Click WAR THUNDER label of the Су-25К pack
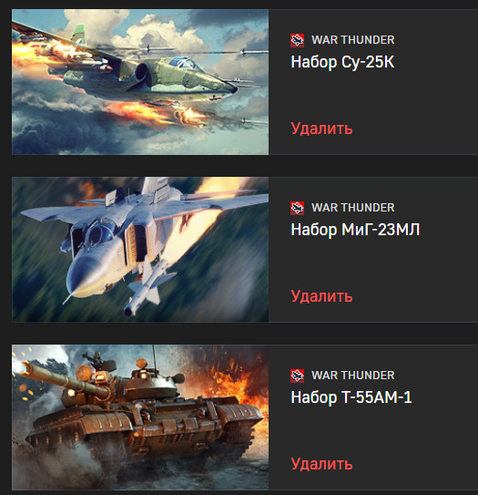 click(353, 40)
